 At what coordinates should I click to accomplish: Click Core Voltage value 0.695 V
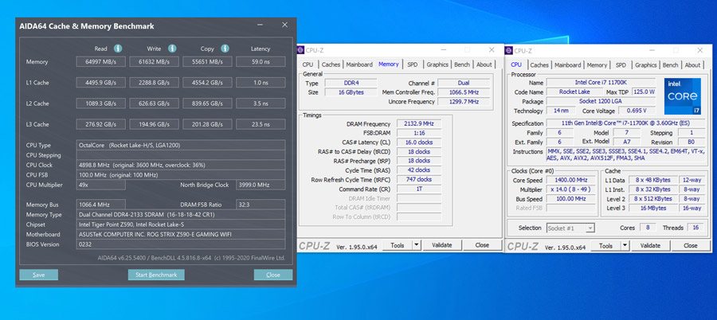click(637, 111)
